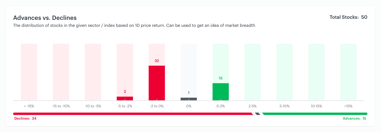381x132 pixels.
Task: Click the value label 32 above bar
Action: point(157,61)
